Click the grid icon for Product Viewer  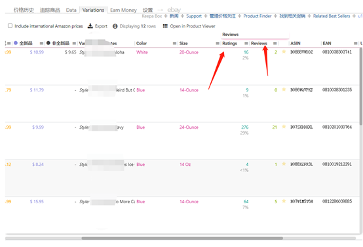tap(165, 26)
